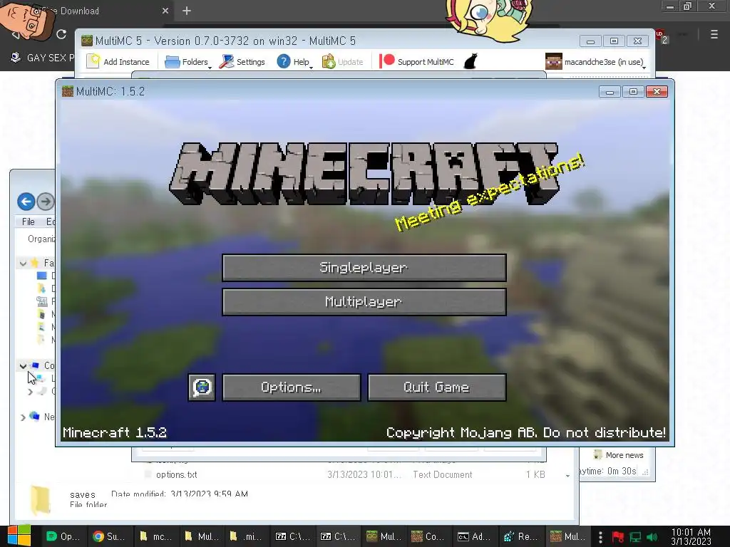The width and height of the screenshot is (730, 547).
Task: Click the GAY SEX P bookmark in browser
Action: coord(43,58)
